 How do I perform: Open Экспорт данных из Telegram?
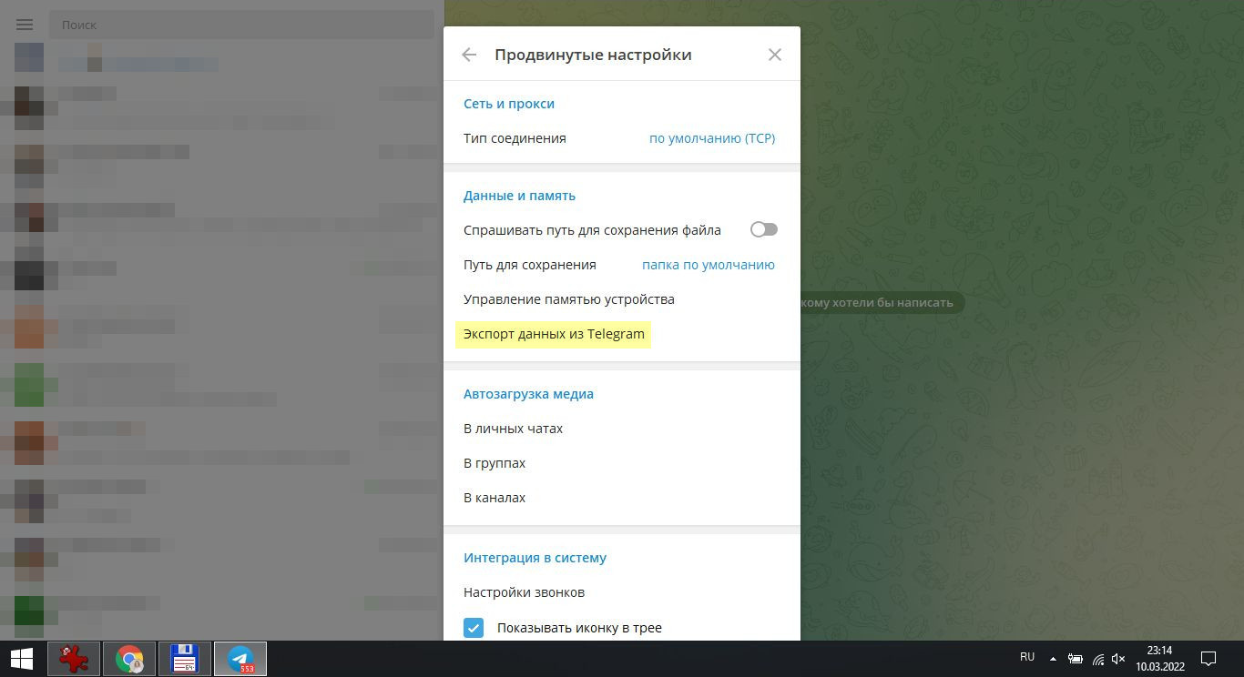click(554, 334)
